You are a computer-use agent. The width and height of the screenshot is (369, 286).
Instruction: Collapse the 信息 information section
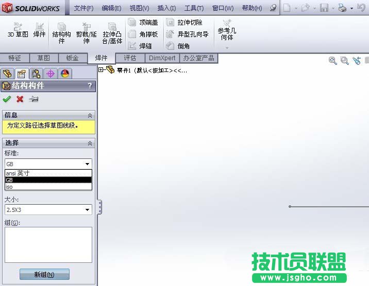pyautogui.click(x=90, y=116)
